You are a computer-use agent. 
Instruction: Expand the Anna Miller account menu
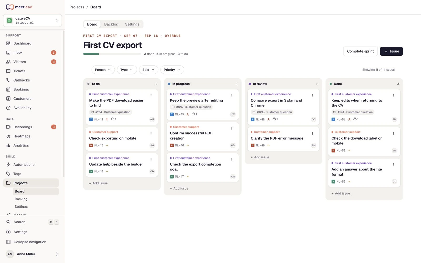32,254
